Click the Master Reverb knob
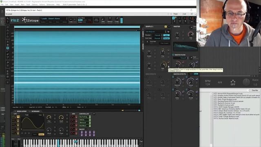The width and height of the screenshot is (261, 147). (x=191, y=94)
